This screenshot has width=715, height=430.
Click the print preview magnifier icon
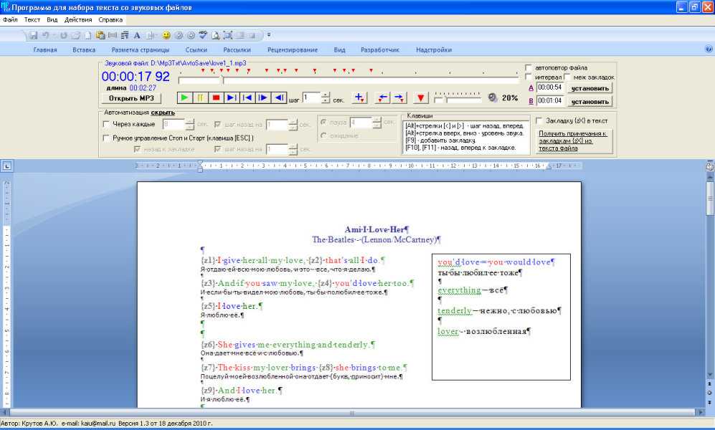tap(215, 35)
